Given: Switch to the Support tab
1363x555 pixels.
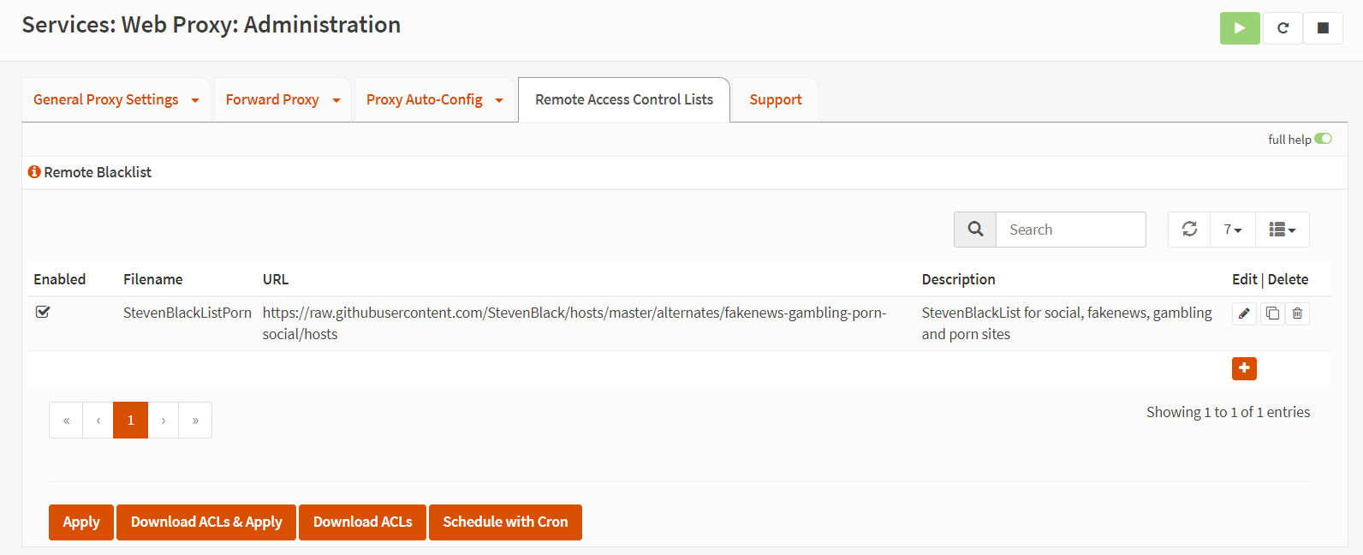Looking at the screenshot, I should point(775,100).
